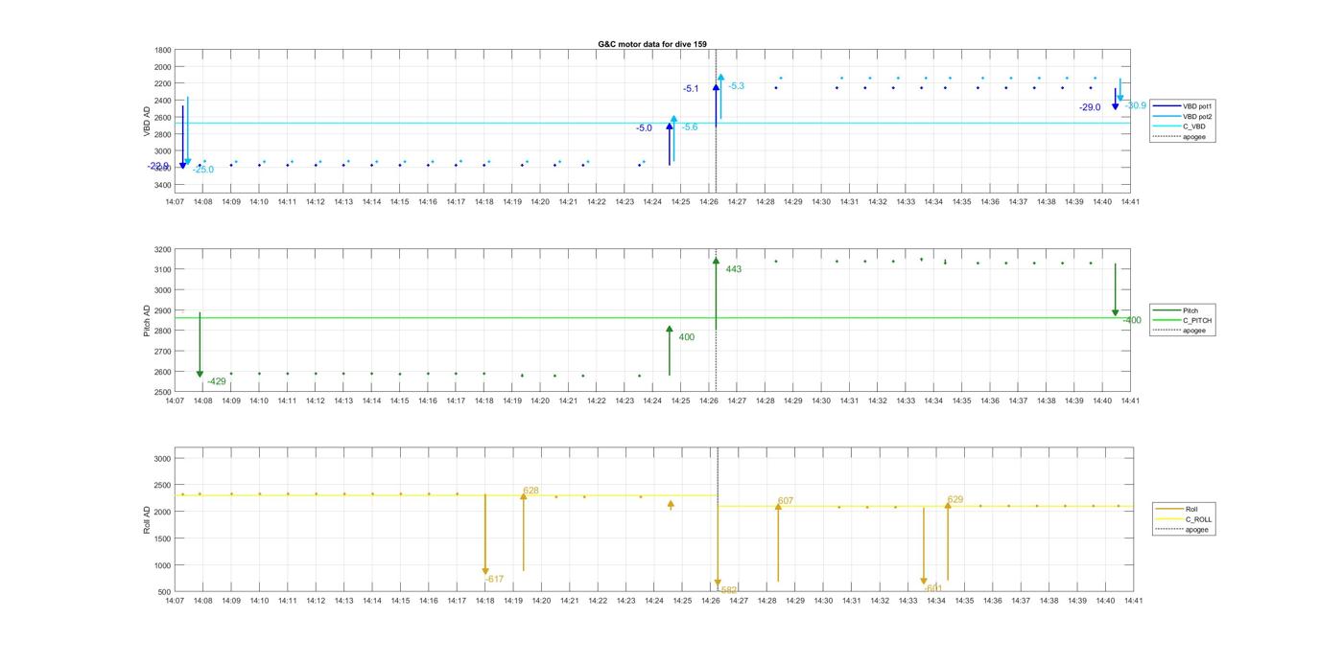This screenshot has width=1343, height=664.
Task: Click the '-429' pitch annotation
Action: pos(217,381)
